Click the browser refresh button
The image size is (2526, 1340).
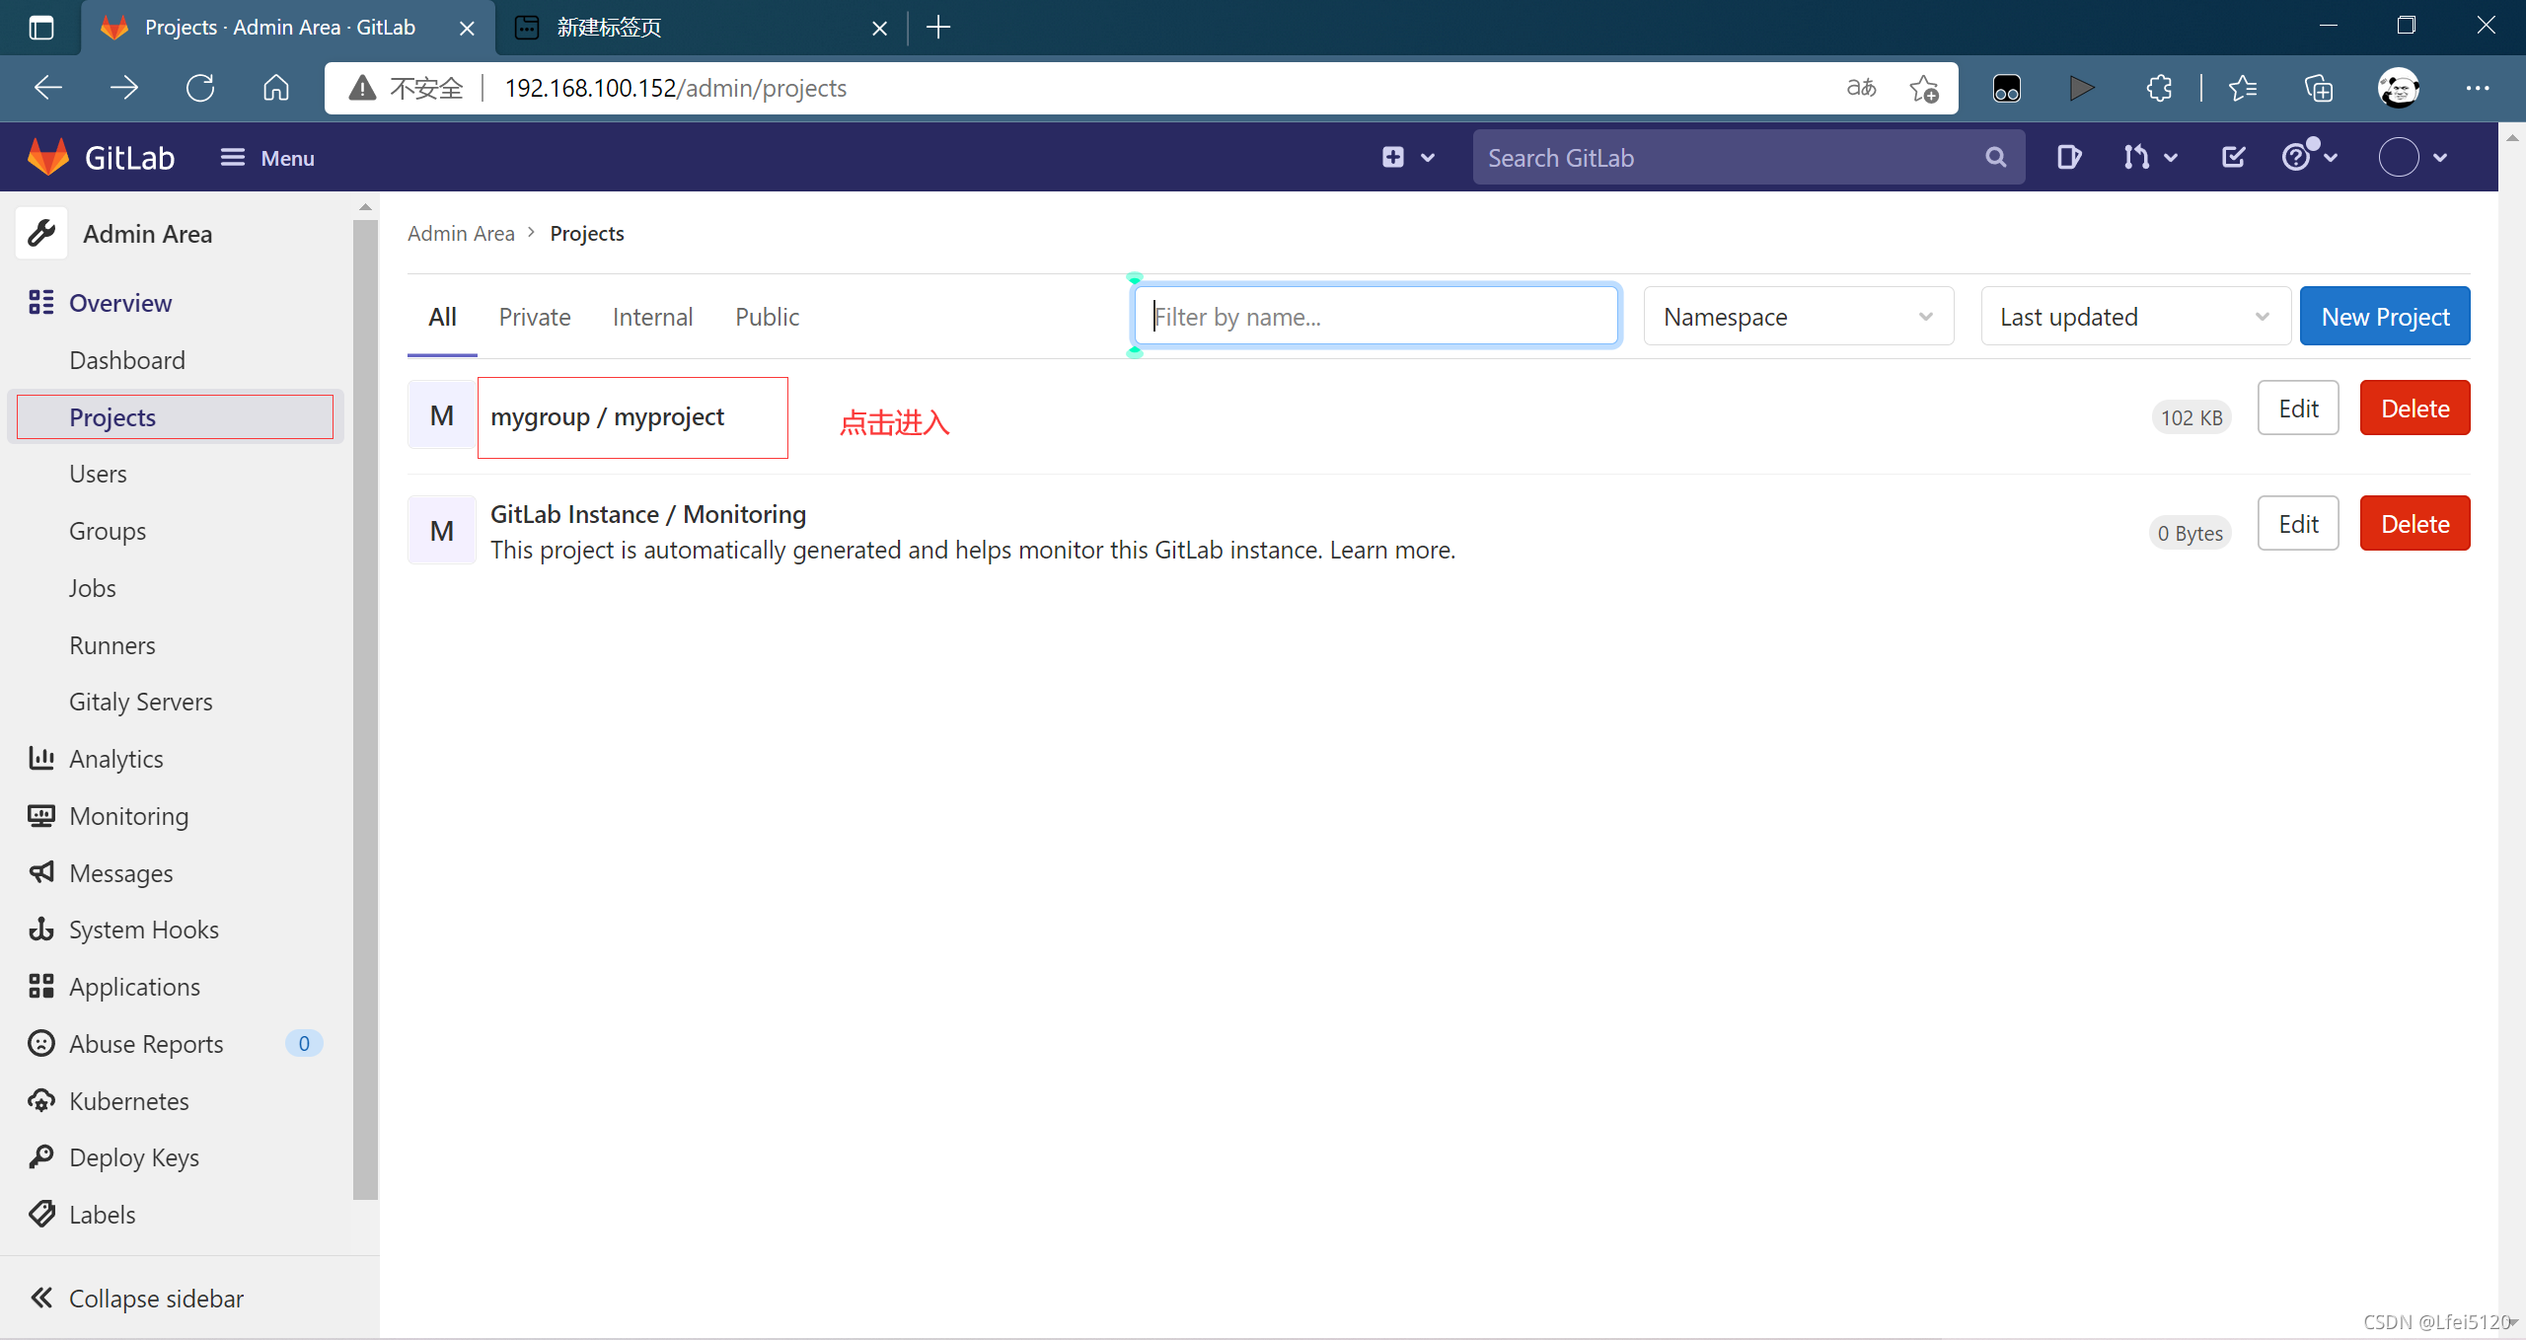point(200,88)
